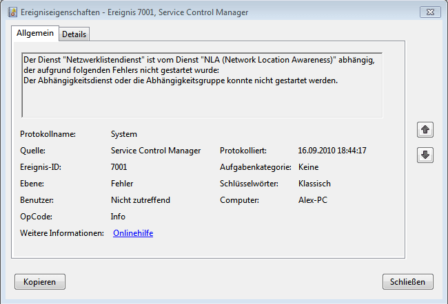Click the Schlüsselwörter value Klassisch
This screenshot has width=448, height=304.
click(x=314, y=184)
